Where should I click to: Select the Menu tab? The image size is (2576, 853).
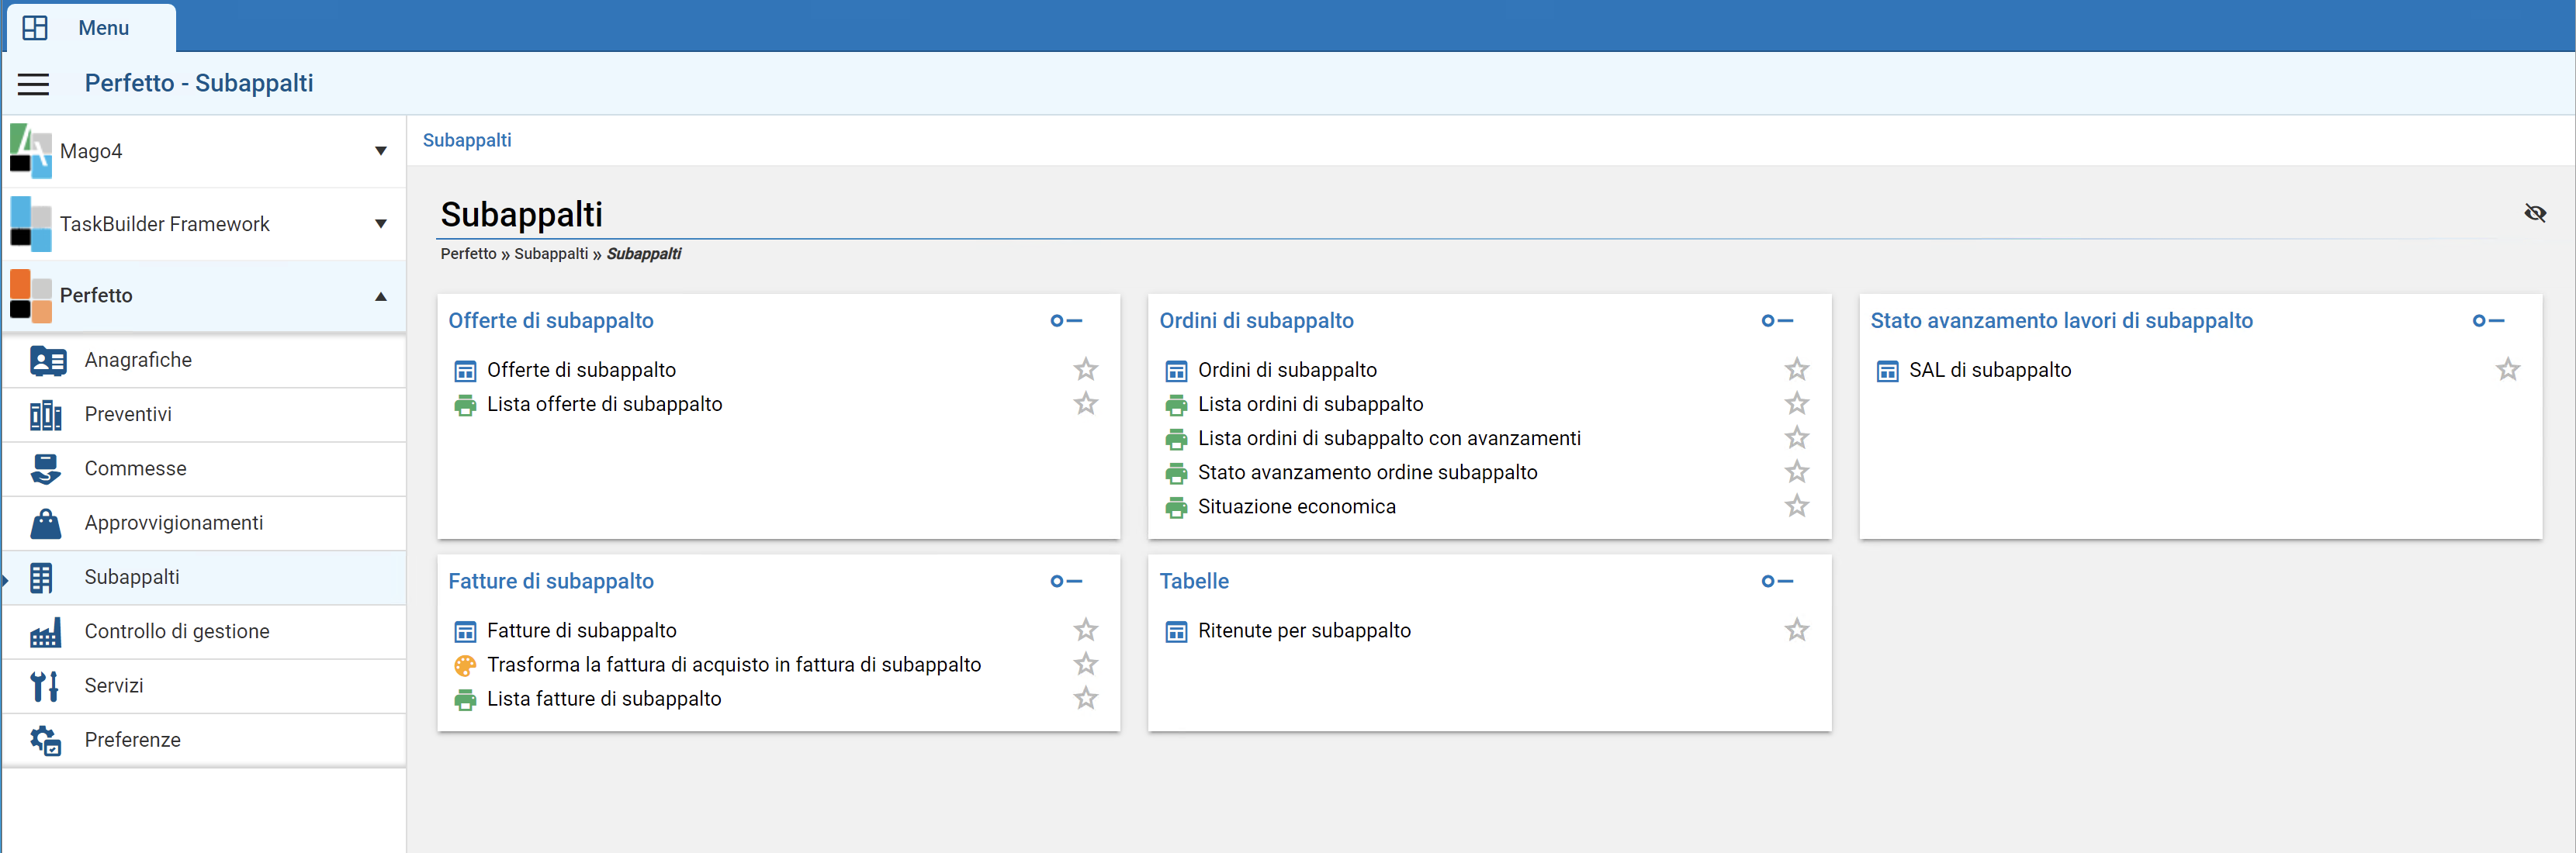pyautogui.click(x=91, y=28)
